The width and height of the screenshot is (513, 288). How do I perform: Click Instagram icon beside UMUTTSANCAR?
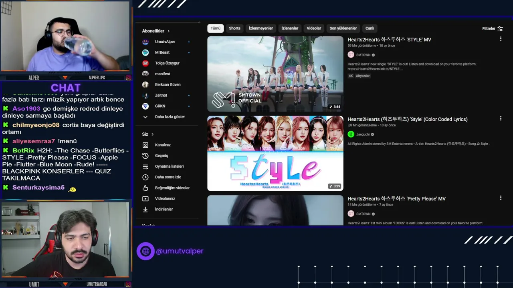pyautogui.click(x=128, y=284)
